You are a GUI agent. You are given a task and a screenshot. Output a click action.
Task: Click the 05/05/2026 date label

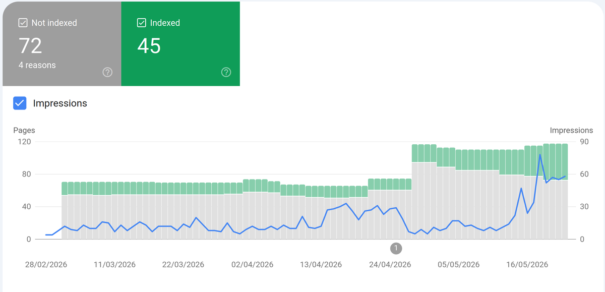pyautogui.click(x=459, y=264)
